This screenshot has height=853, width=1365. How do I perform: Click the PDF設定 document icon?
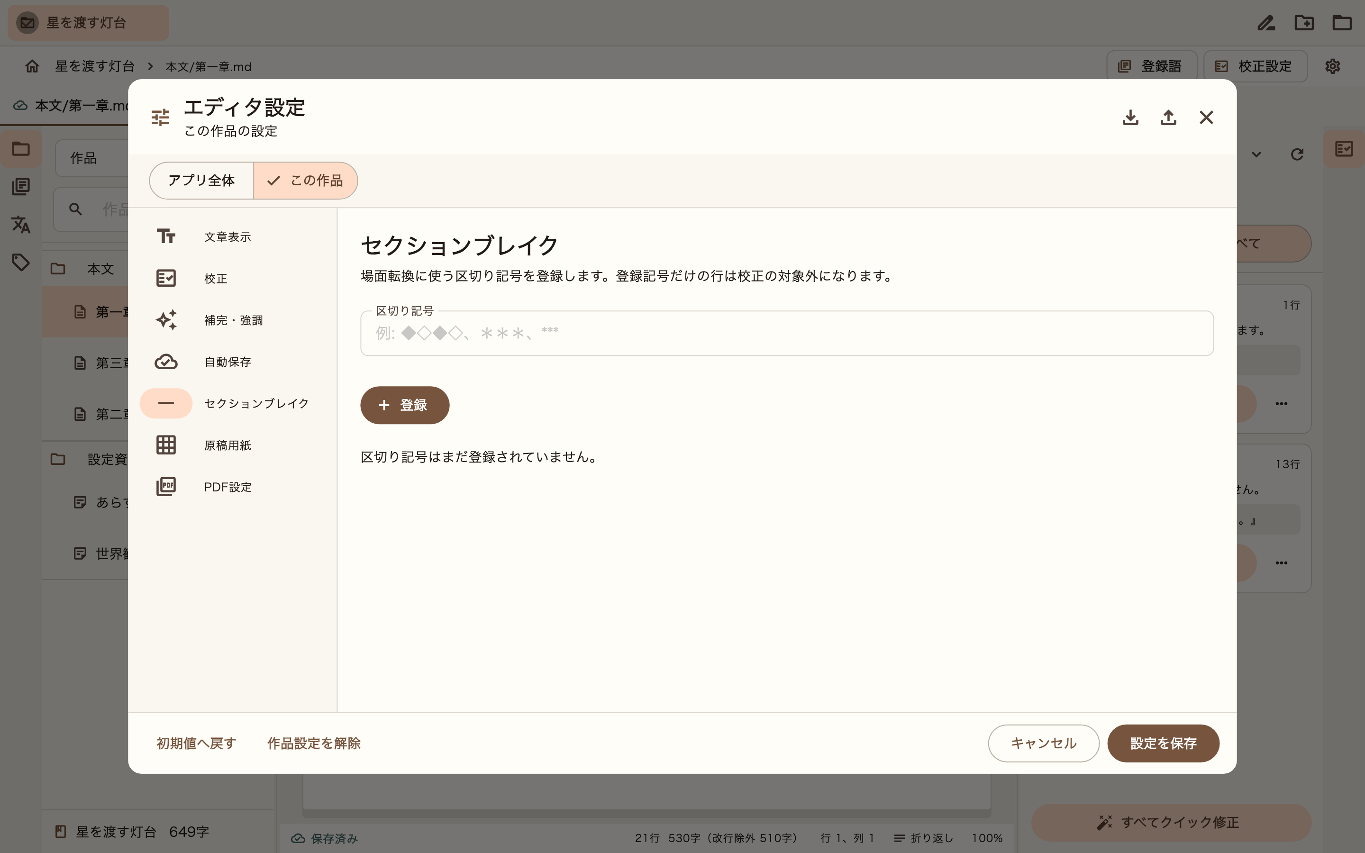pos(166,487)
